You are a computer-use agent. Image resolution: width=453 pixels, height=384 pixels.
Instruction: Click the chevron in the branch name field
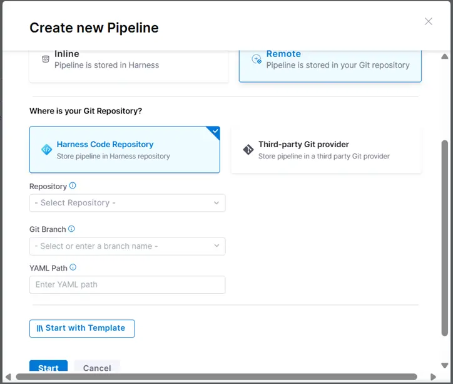(216, 246)
